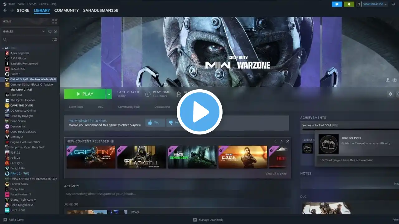Click the Forza Horizon 5 game icon

tap(7, 194)
